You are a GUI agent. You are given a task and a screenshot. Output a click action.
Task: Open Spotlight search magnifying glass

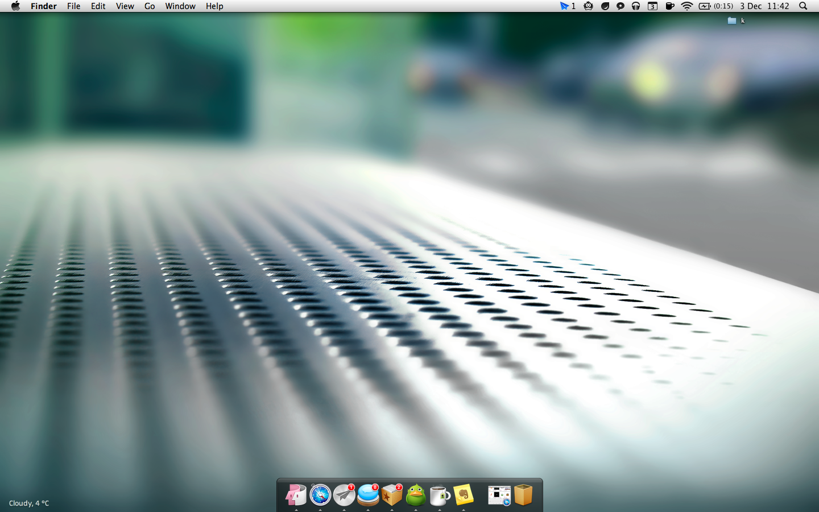tap(803, 6)
